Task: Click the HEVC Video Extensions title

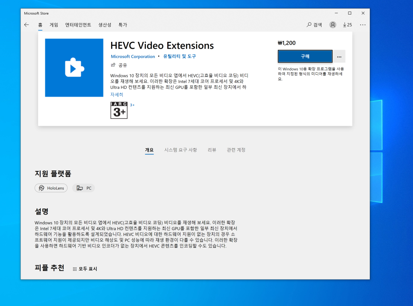Action: (x=162, y=46)
